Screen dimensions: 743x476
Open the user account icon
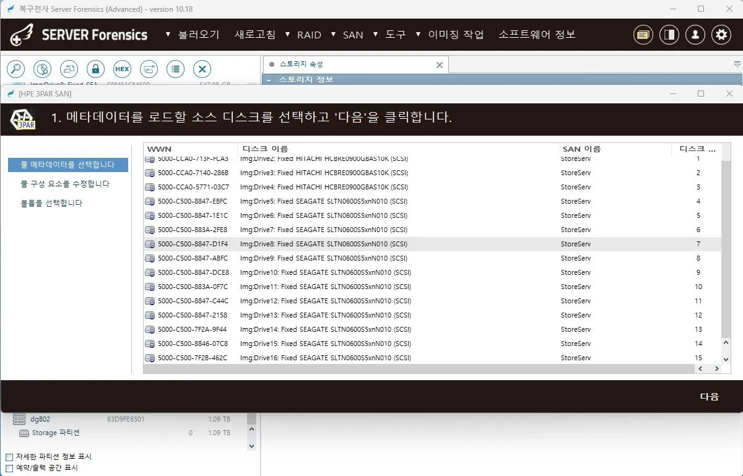[695, 35]
